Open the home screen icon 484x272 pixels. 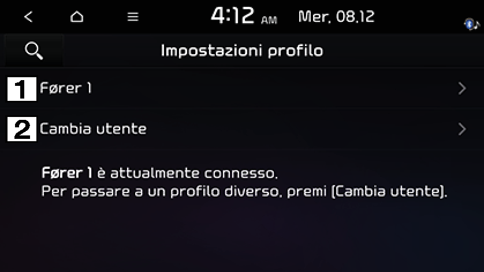tap(77, 17)
